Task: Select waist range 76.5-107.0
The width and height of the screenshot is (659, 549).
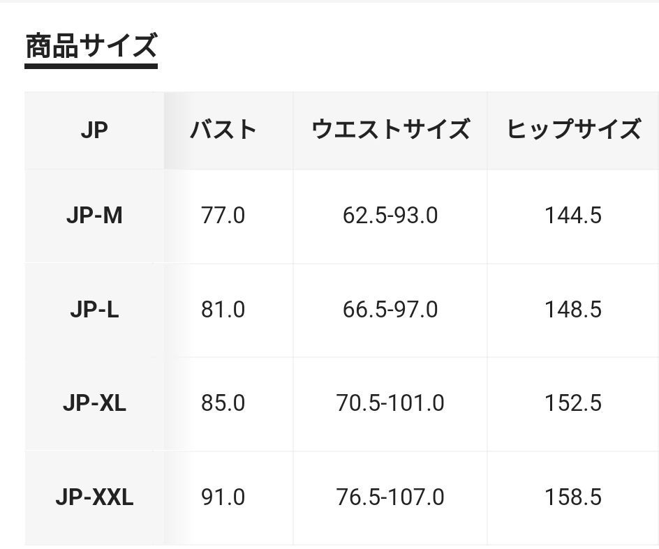Action: click(x=390, y=497)
